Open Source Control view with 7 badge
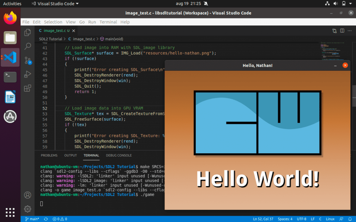This screenshot has height=222, width=356. pos(27,61)
